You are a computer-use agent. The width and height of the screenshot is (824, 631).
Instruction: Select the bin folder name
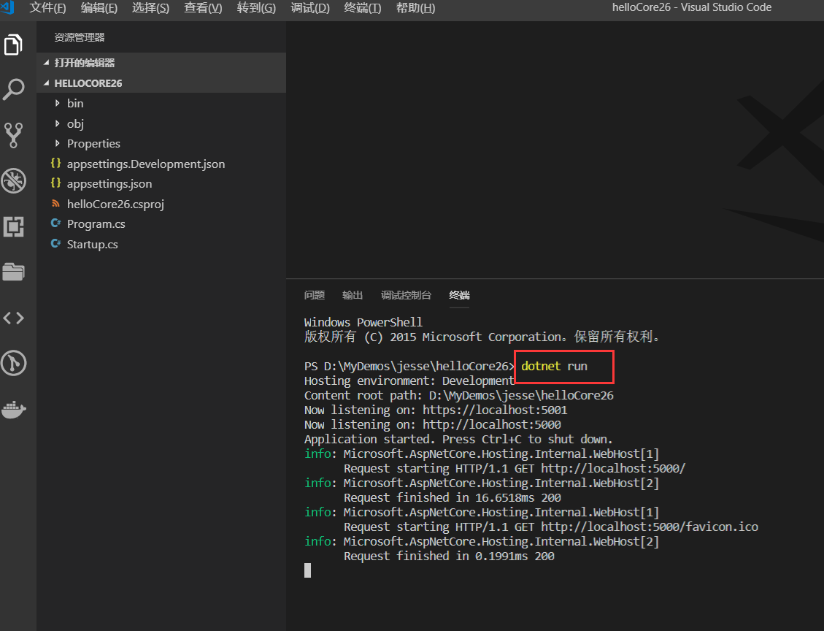(75, 103)
